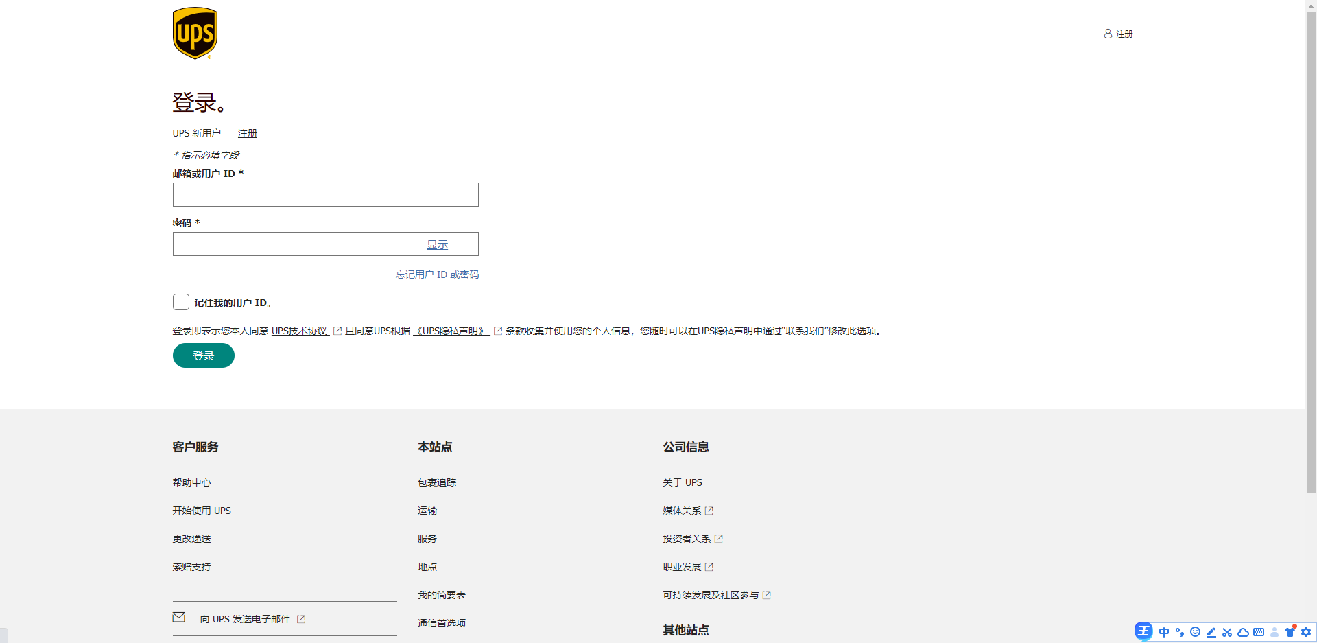Click the 公司信息 footer heading
Screen dimensions: 1317x643
(x=686, y=447)
